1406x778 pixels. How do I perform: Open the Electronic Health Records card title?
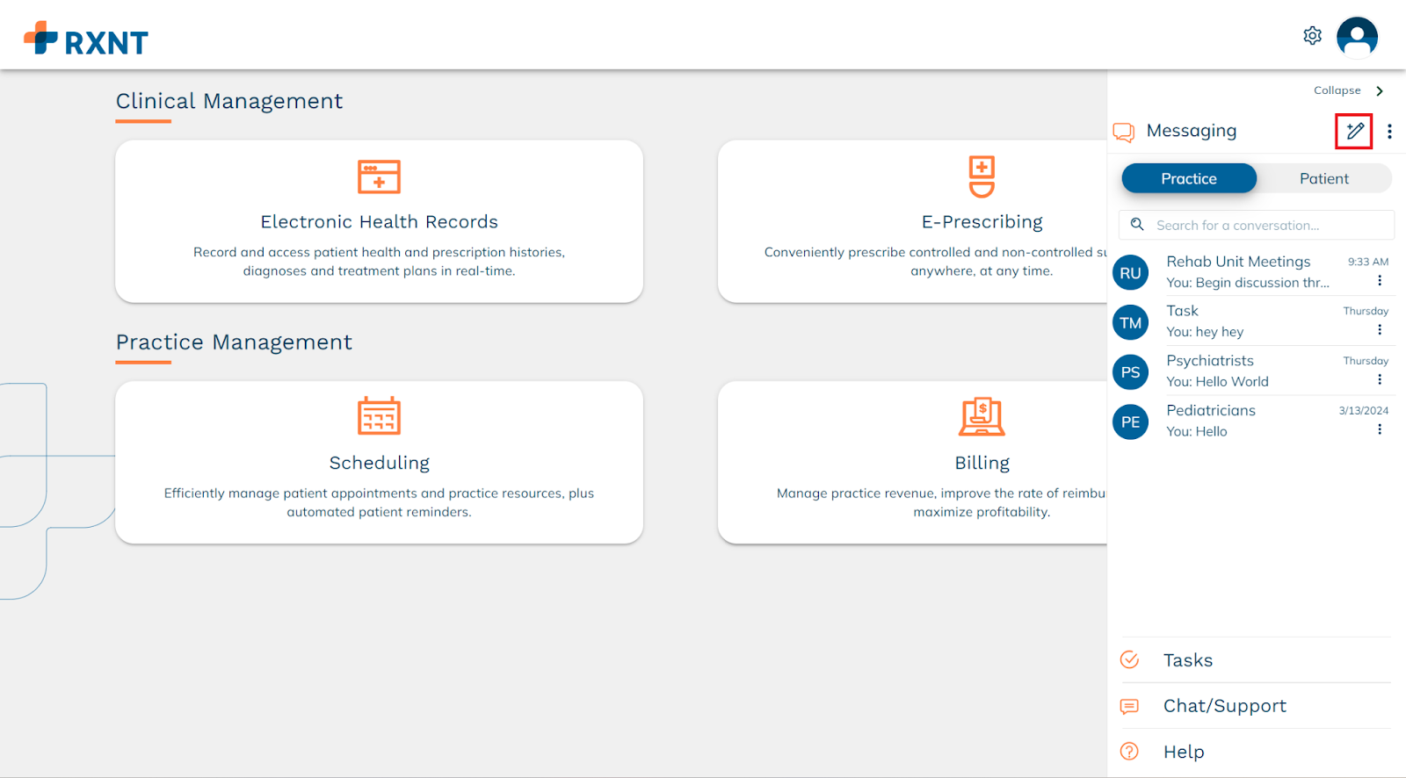coord(379,222)
